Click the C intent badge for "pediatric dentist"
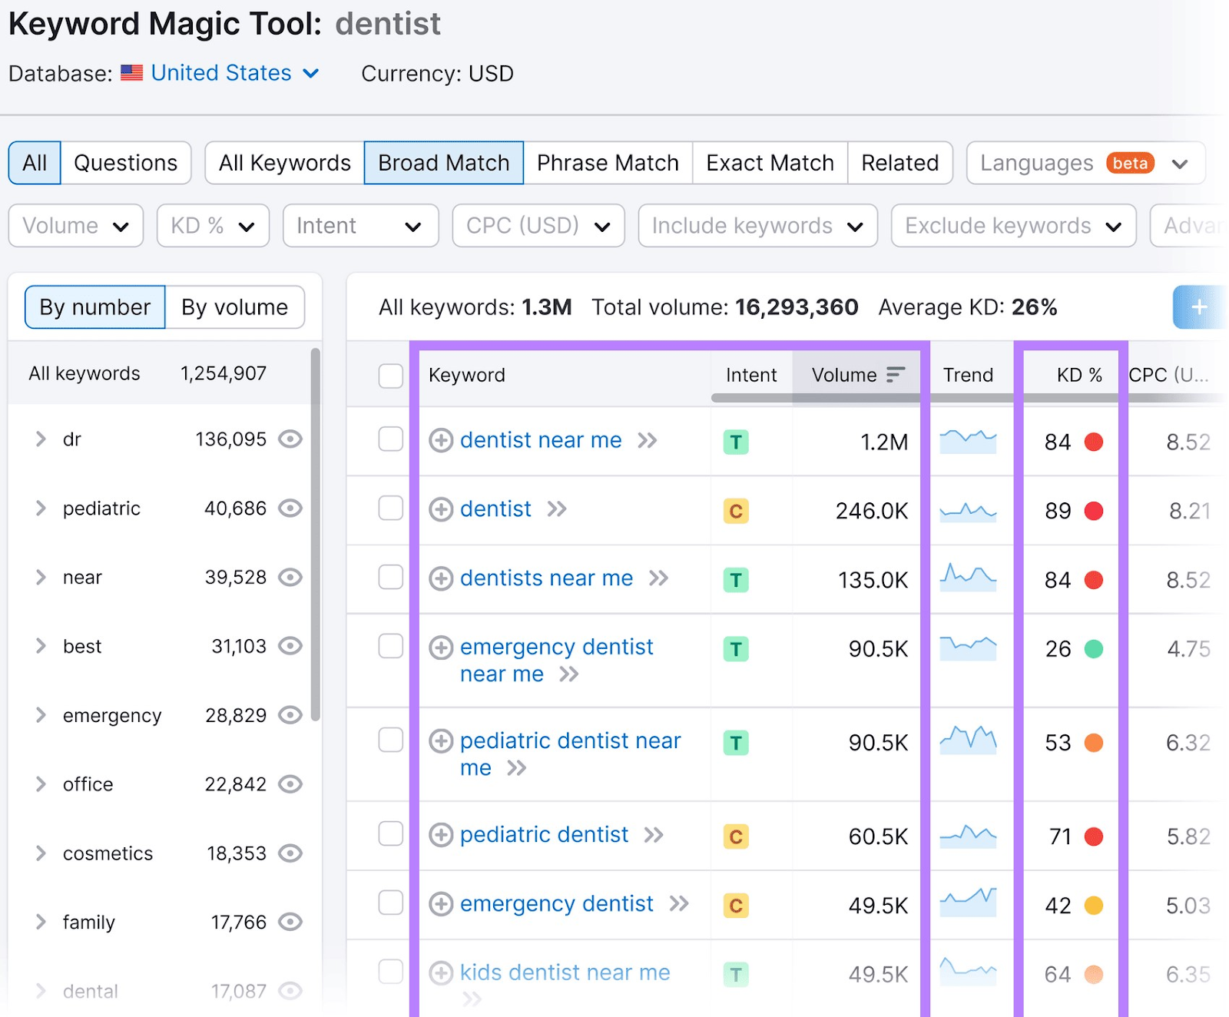Screen dimensions: 1229x1017 735,836
